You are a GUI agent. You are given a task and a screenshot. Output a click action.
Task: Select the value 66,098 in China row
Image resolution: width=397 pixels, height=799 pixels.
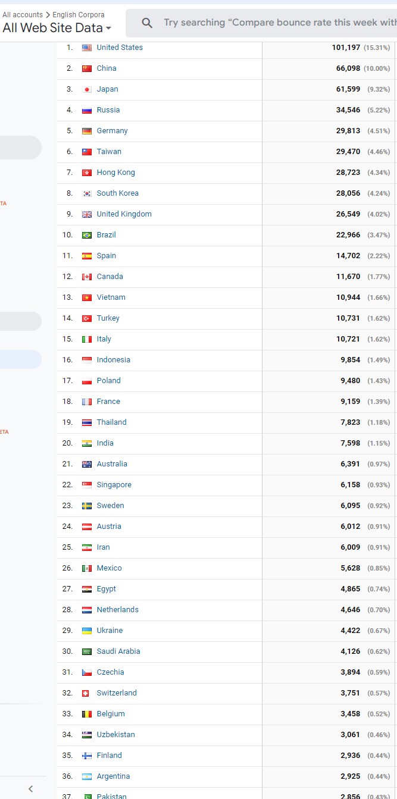(x=348, y=68)
